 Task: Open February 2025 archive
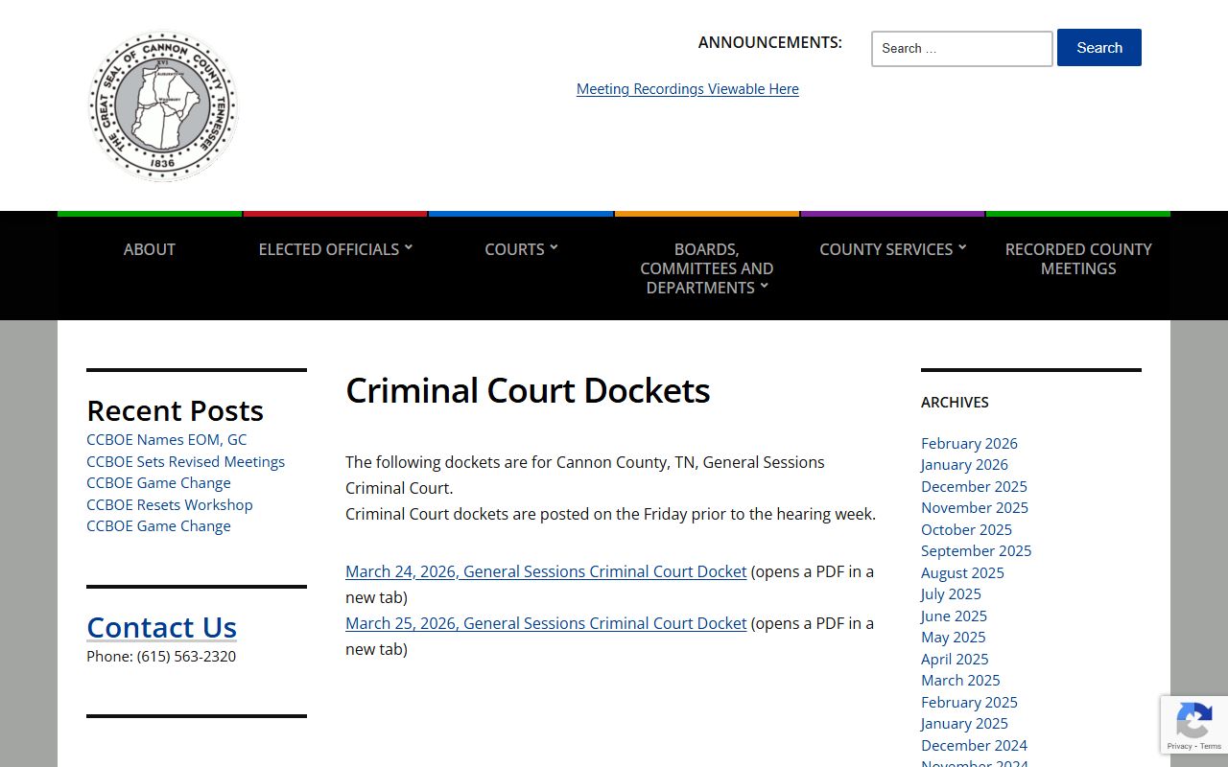tap(969, 702)
